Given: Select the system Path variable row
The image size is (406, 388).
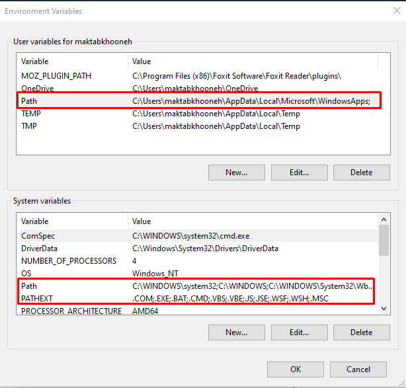Looking at the screenshot, I should coord(29,286).
